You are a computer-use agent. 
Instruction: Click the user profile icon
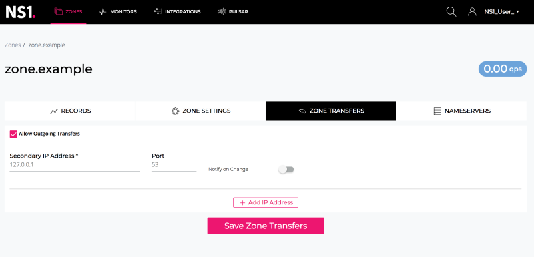pyautogui.click(x=472, y=11)
